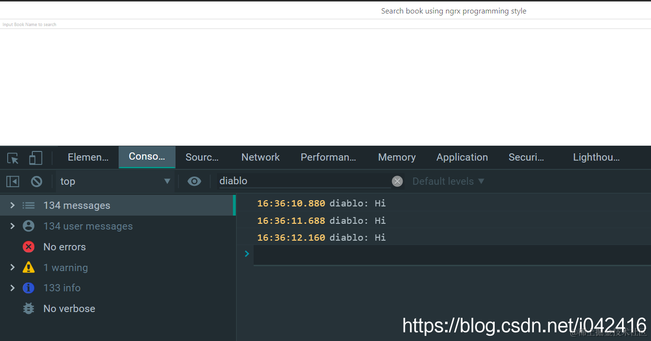
Task: Switch to the Sources tab
Action: (x=202, y=157)
